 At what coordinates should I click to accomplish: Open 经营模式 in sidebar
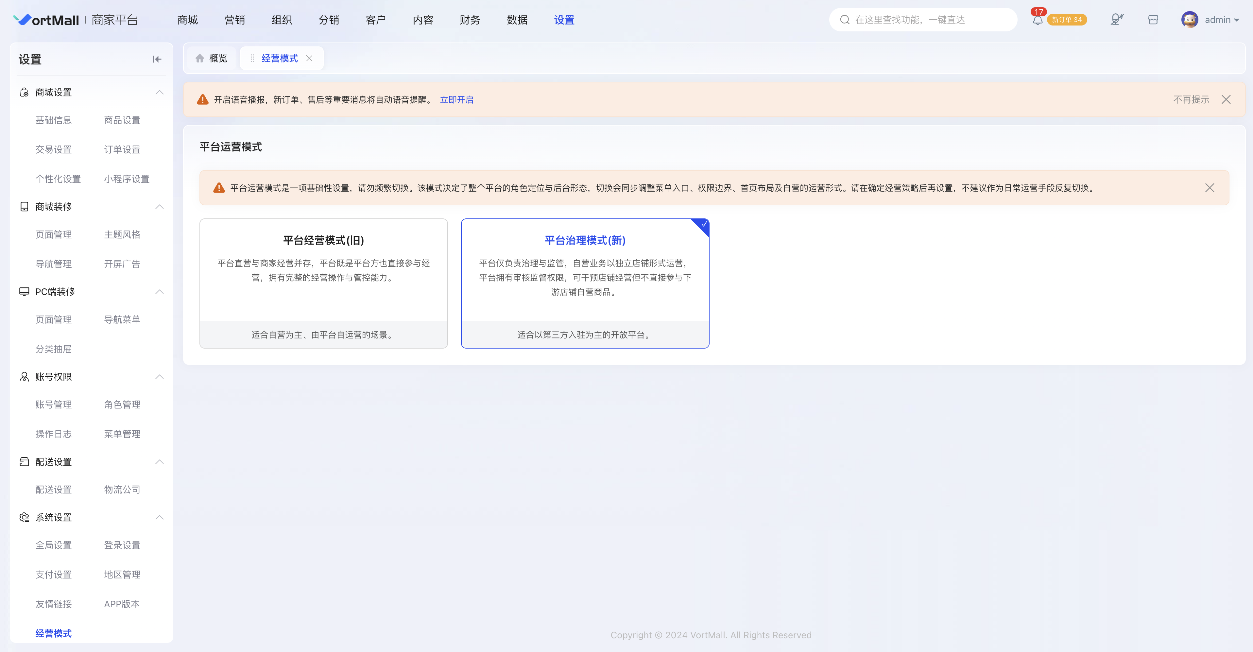tap(54, 633)
